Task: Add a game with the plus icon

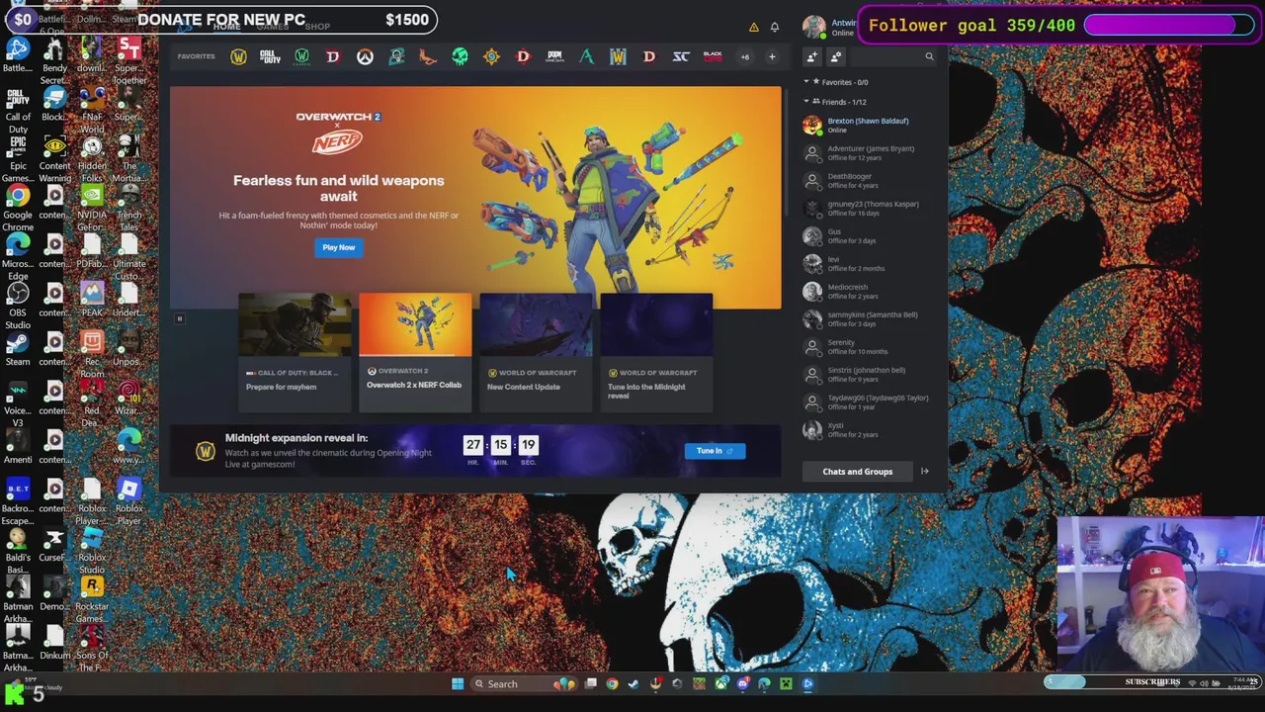Action: pos(772,57)
